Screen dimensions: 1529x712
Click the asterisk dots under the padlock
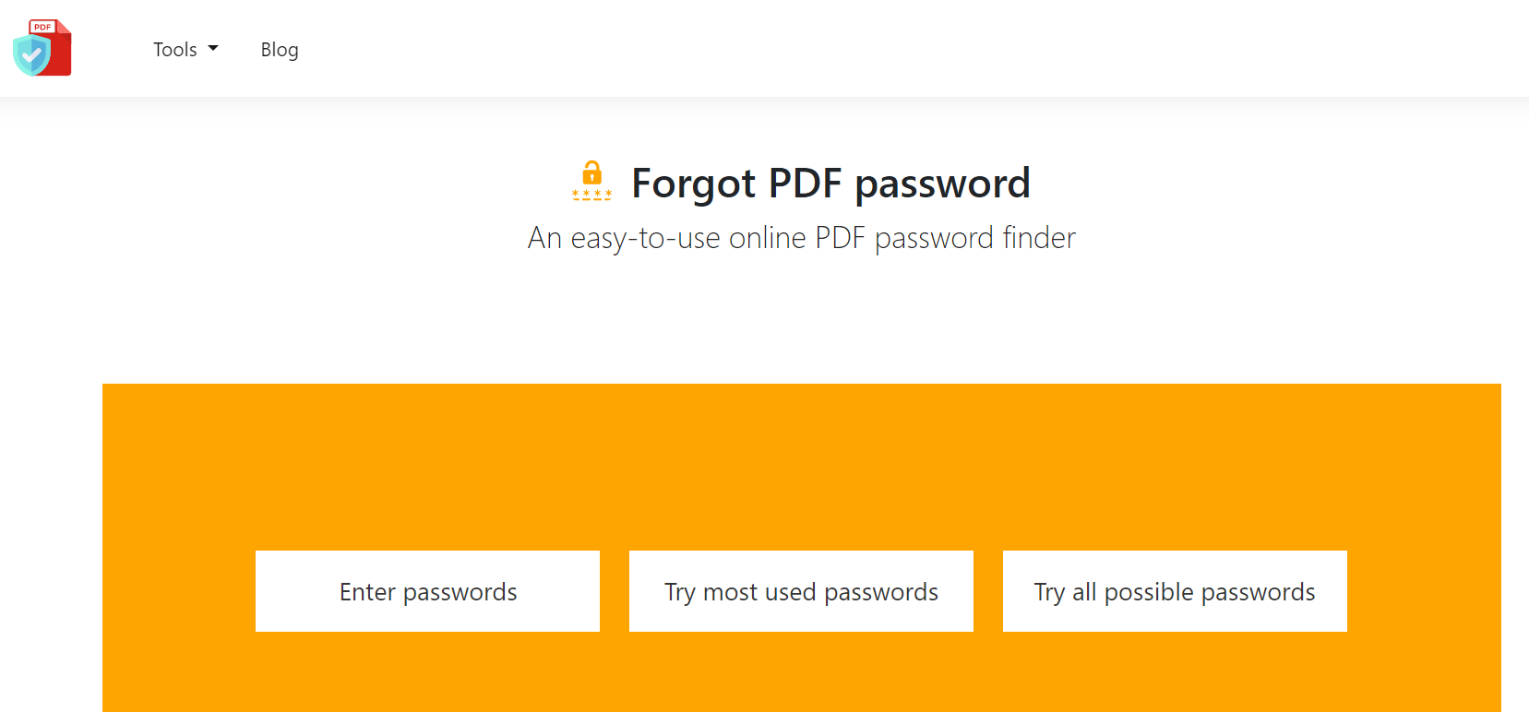click(x=591, y=195)
